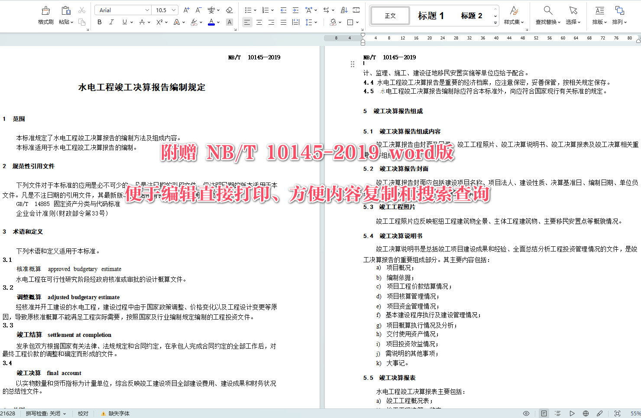Expand the styles gallery with the chevron
The image size is (641, 418).
coord(495,23)
